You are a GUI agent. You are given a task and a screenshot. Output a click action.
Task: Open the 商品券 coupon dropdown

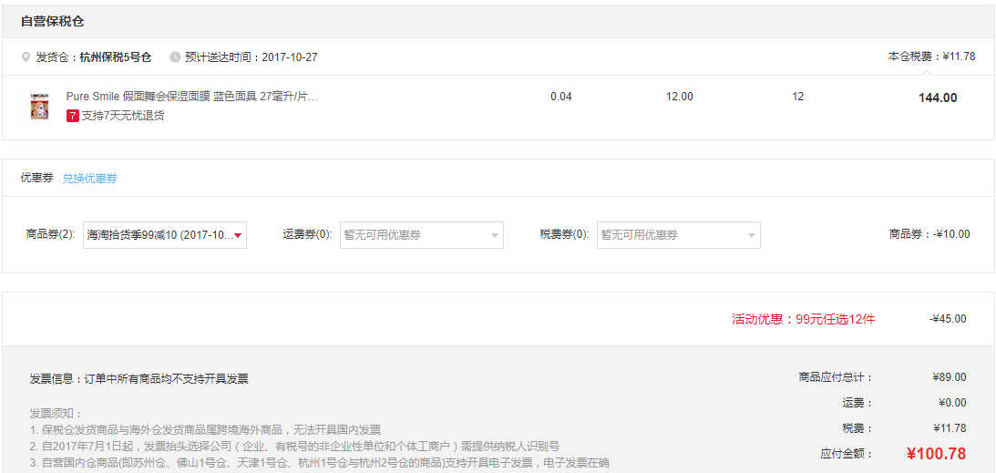click(x=165, y=235)
